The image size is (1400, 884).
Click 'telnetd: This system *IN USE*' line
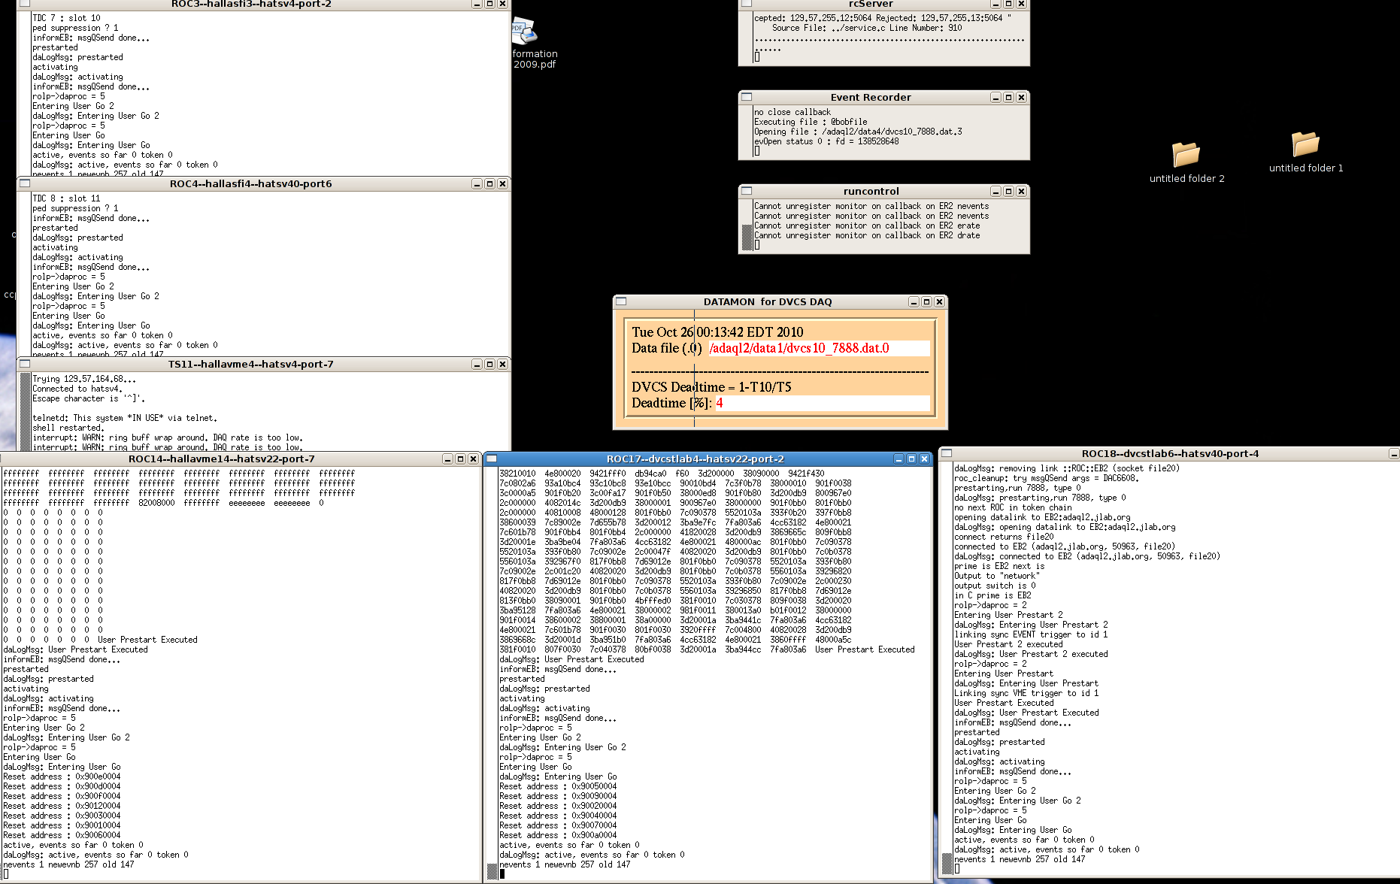(x=125, y=418)
